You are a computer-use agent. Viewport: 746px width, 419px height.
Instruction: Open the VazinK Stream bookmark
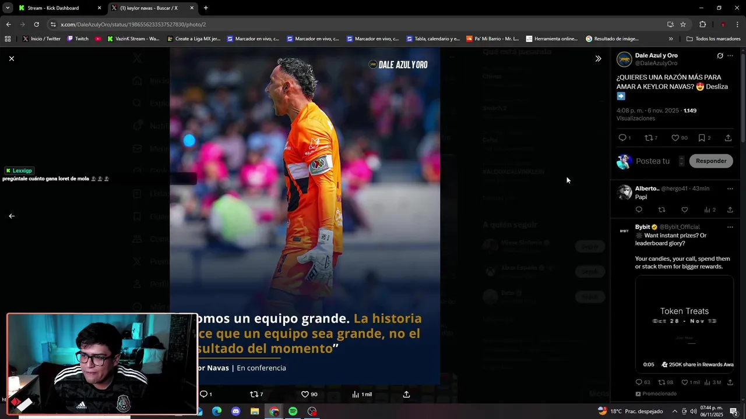[133, 39]
